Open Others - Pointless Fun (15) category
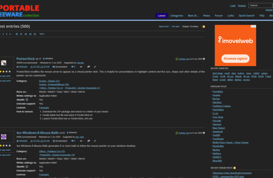The image size is (273, 178). pos(52,151)
